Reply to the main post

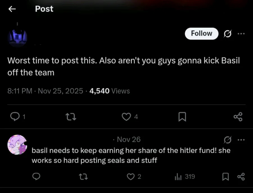pos(14,117)
